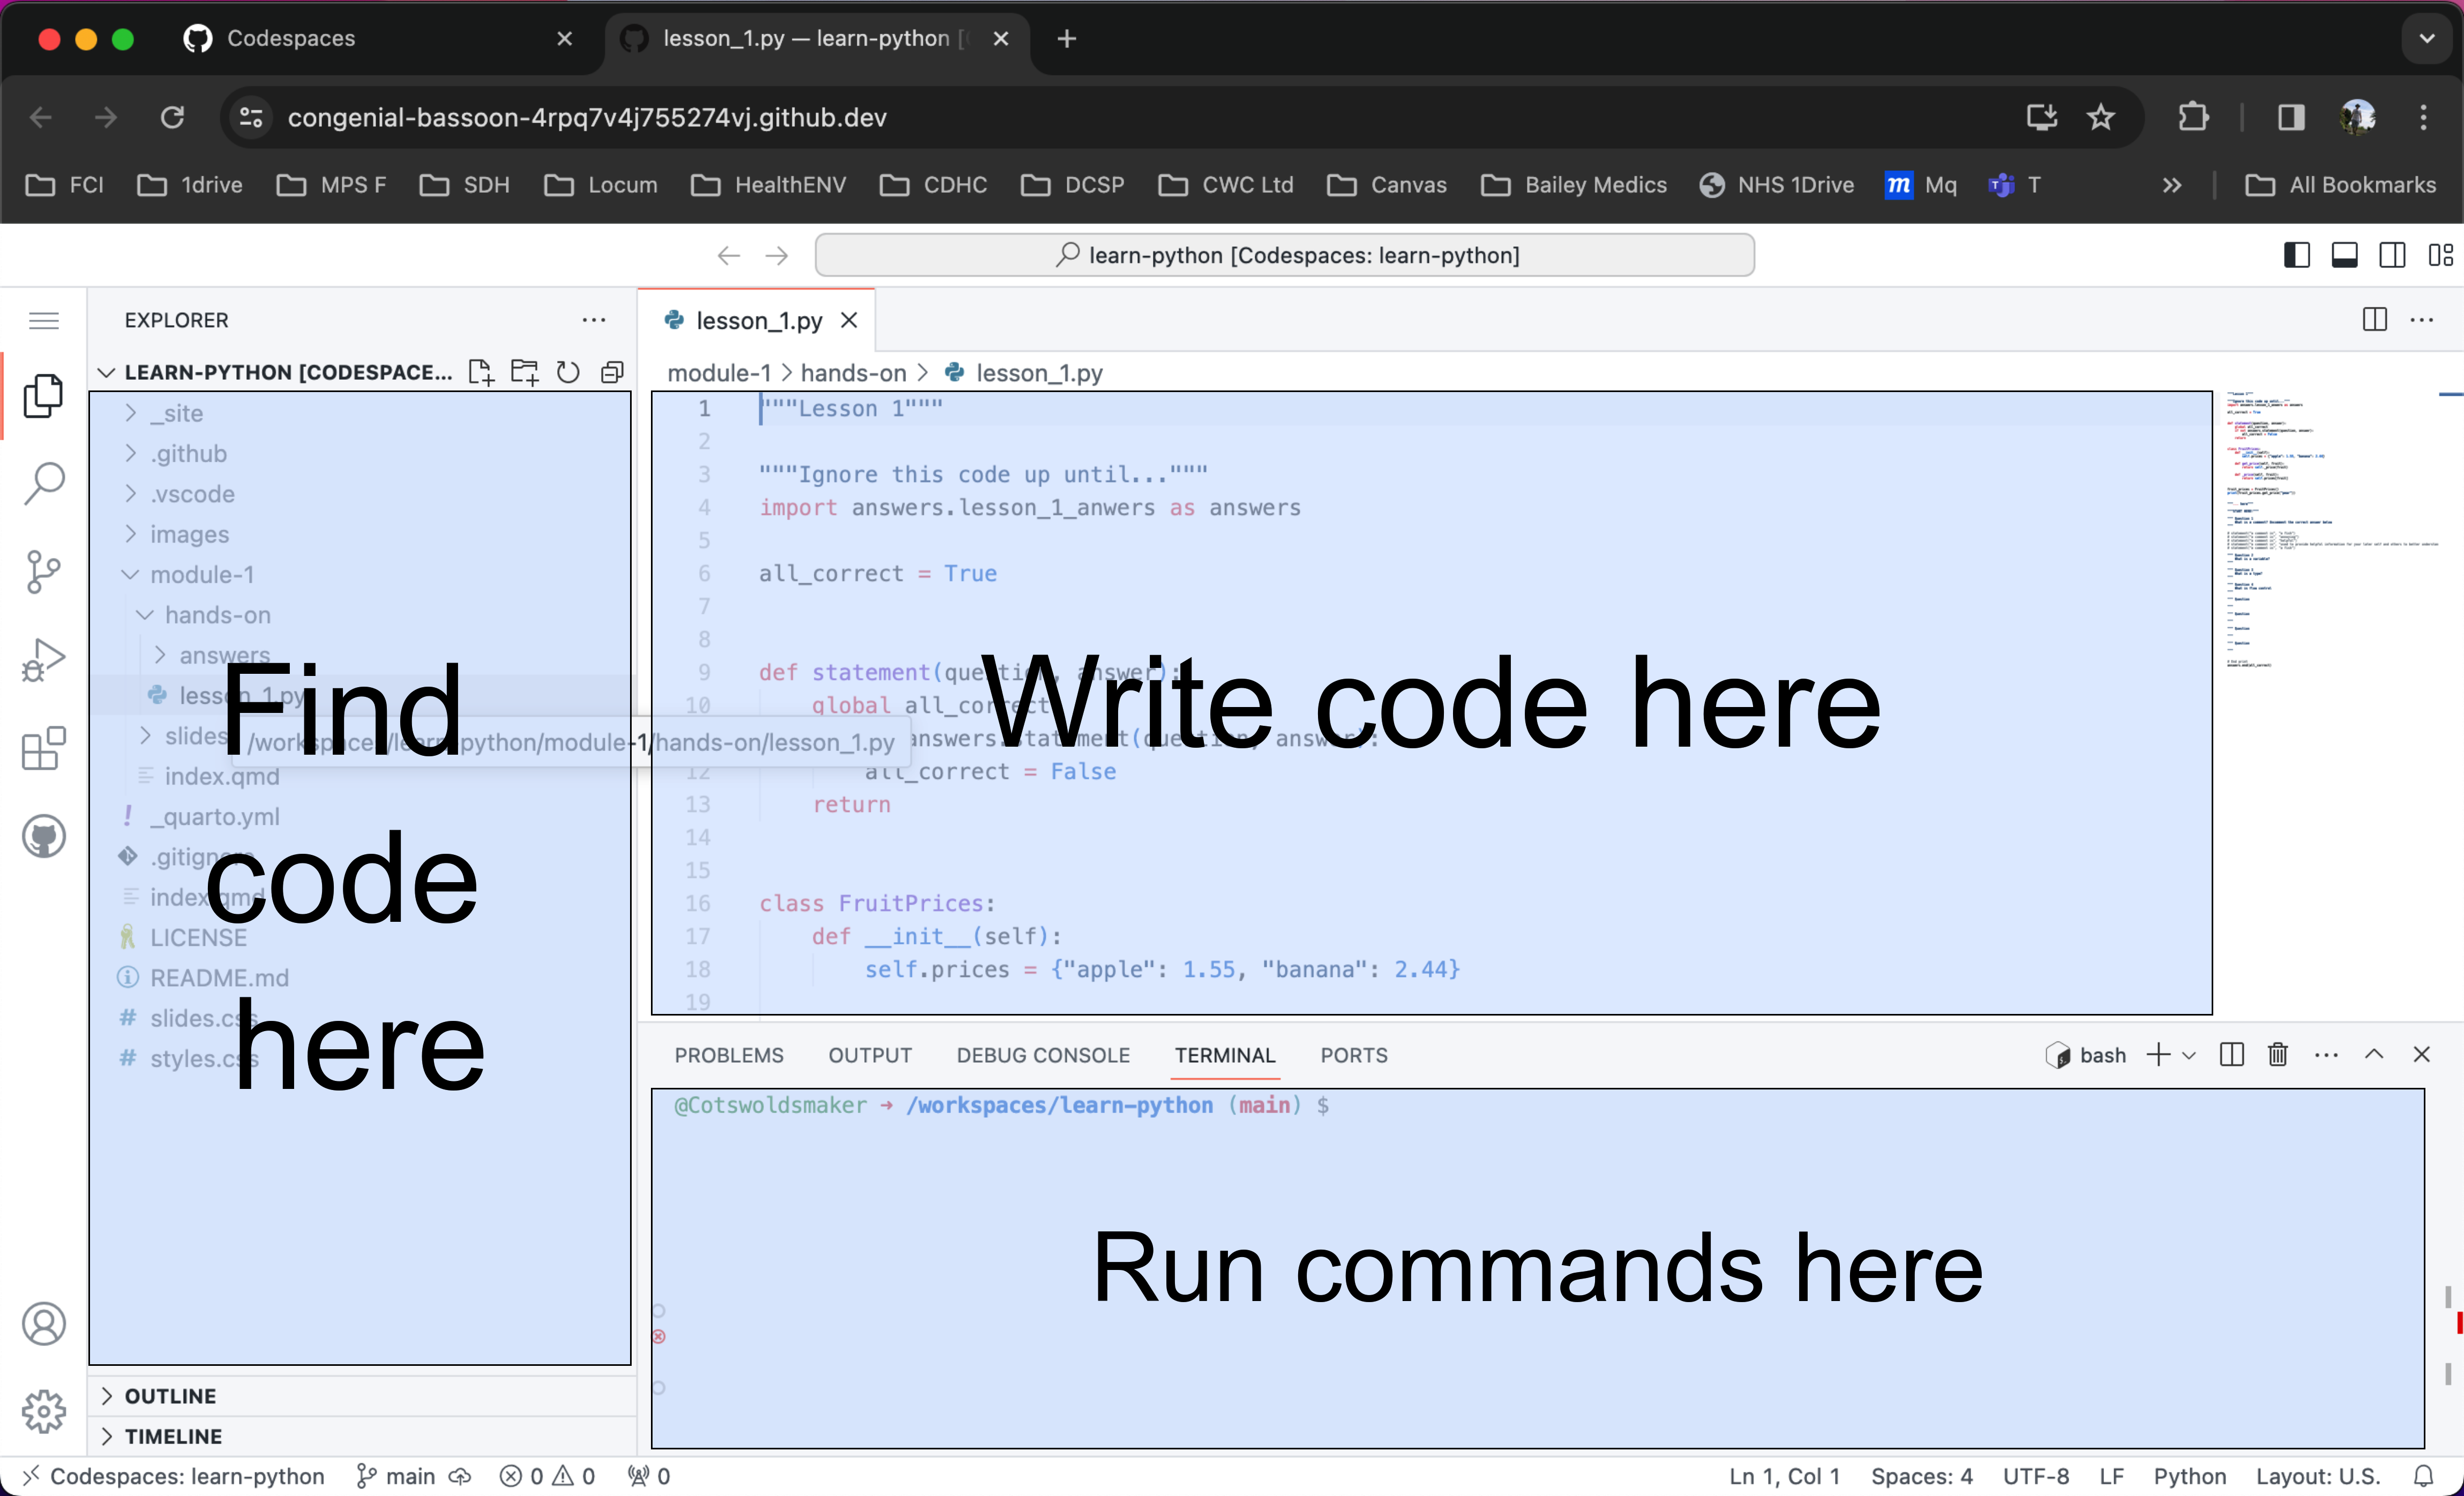The height and width of the screenshot is (1496, 2464).
Task: Open the Run and Debug view
Action: 44,658
